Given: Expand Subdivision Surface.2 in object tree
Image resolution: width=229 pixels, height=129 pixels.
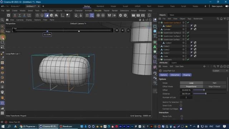Looking at the screenshot, I should click(x=159, y=33).
